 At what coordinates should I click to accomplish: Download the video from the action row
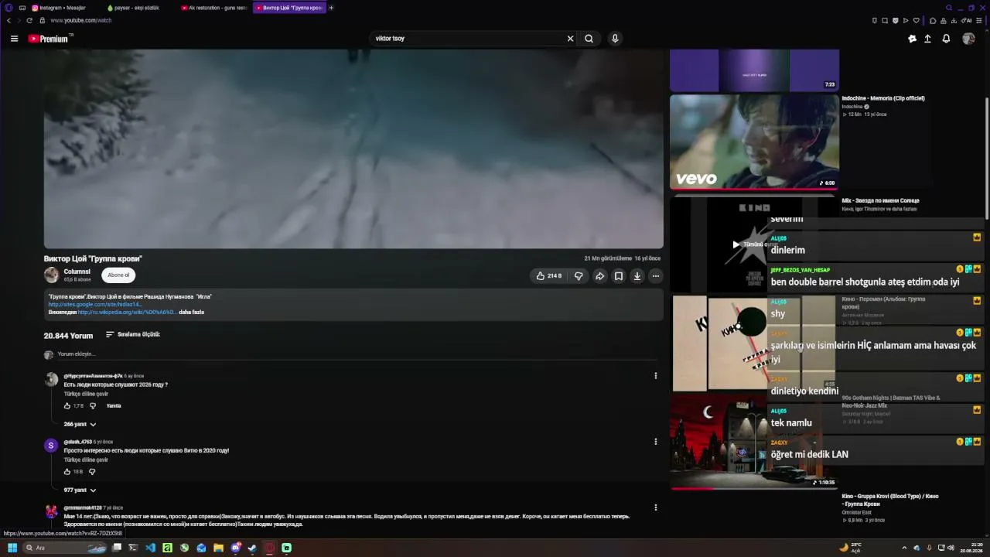[x=637, y=276]
